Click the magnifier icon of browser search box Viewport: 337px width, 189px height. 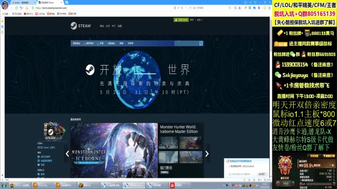click(230, 8)
